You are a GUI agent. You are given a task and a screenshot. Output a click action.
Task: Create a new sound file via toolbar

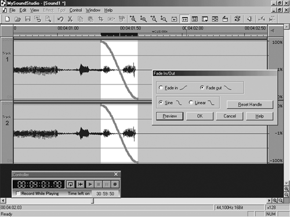[8, 19]
